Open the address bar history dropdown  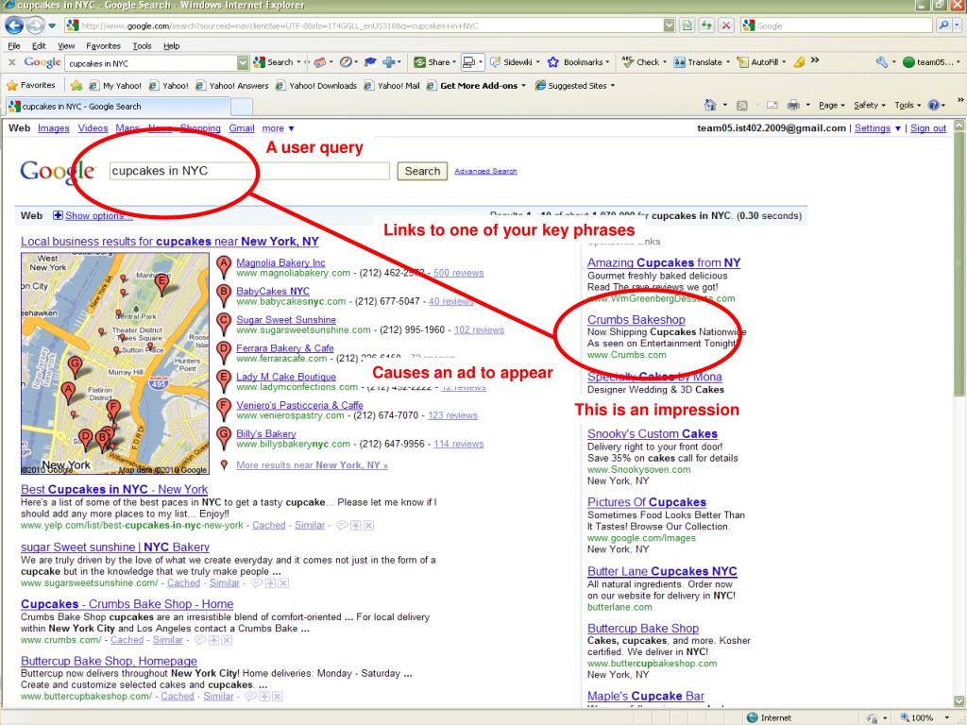point(670,25)
